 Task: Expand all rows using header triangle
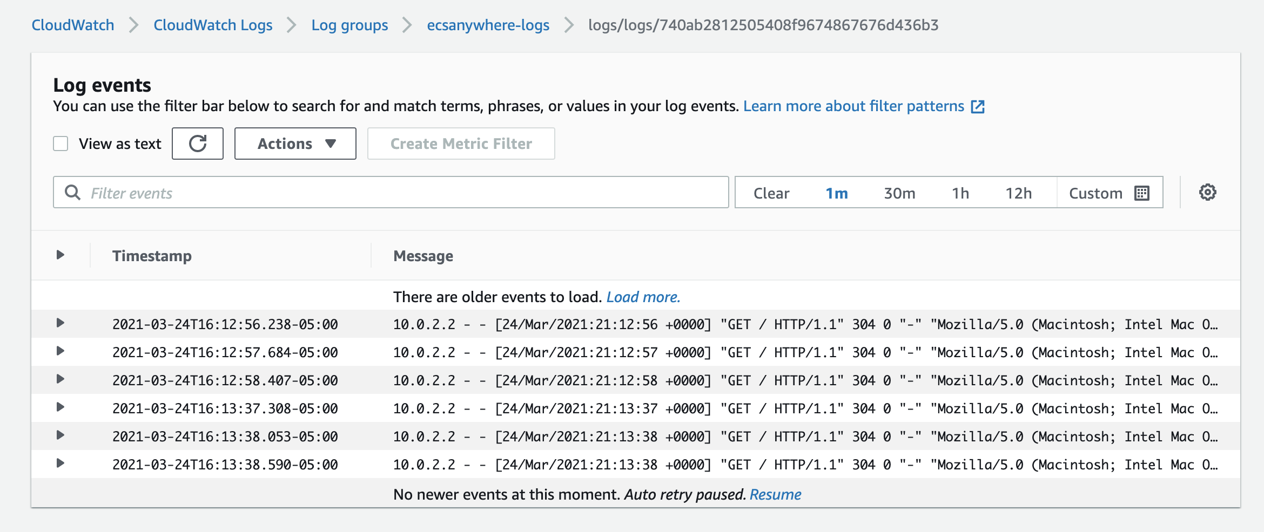pos(60,255)
